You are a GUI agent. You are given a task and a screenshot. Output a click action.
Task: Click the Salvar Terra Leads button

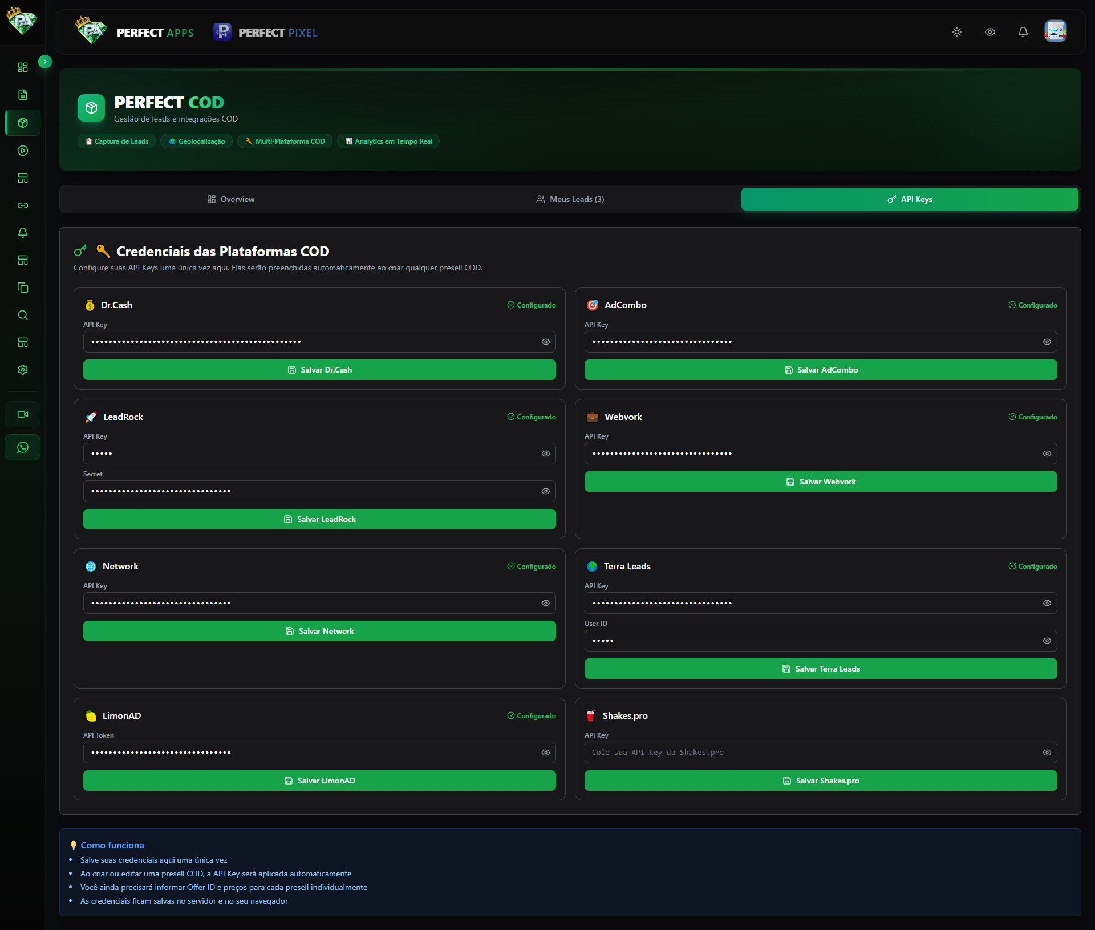[821, 669]
